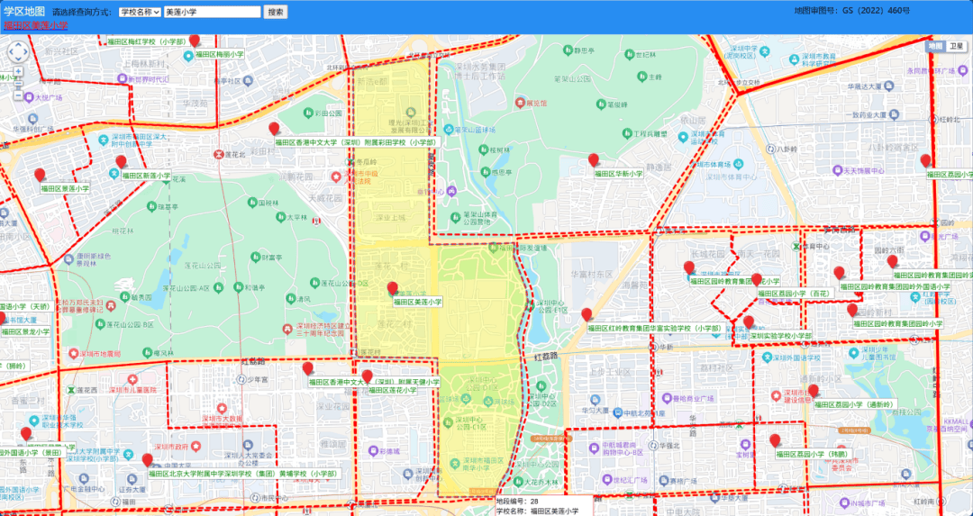Click the 福田区红岭教育集团华富实验学校 label

655,328
